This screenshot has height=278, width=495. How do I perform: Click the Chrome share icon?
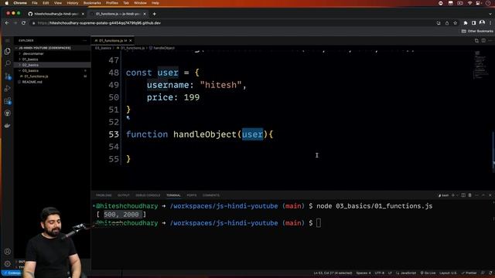[447, 23]
